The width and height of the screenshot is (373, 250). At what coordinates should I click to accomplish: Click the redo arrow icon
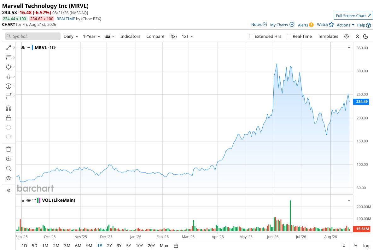pyautogui.click(x=9, y=137)
